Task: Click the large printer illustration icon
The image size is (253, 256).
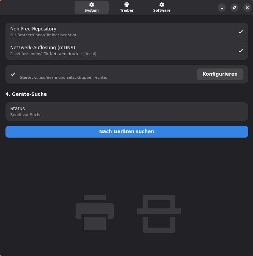Action: [95, 212]
